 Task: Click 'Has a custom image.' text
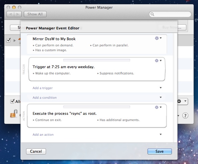(51, 50)
